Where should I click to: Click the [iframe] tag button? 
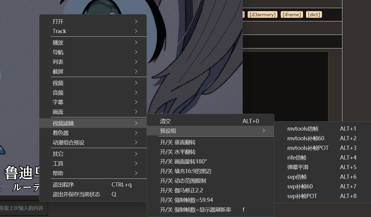tap(292, 14)
